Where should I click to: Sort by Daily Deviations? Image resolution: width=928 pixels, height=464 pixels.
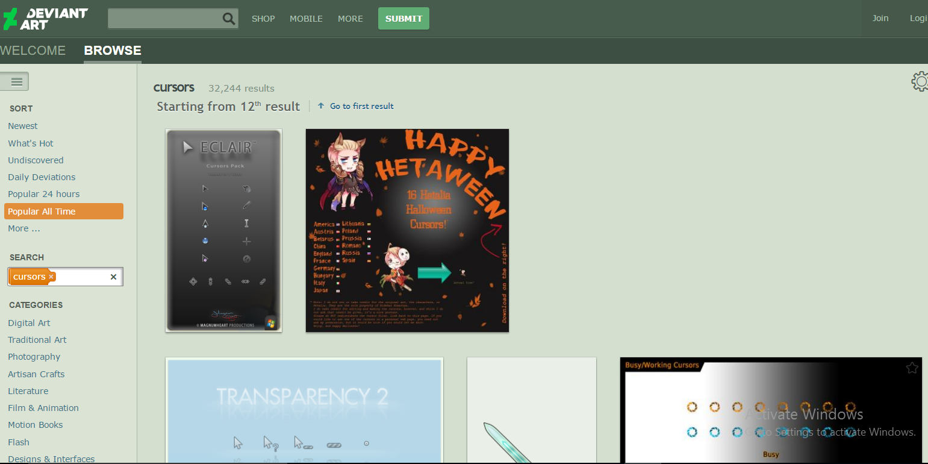[x=42, y=177]
